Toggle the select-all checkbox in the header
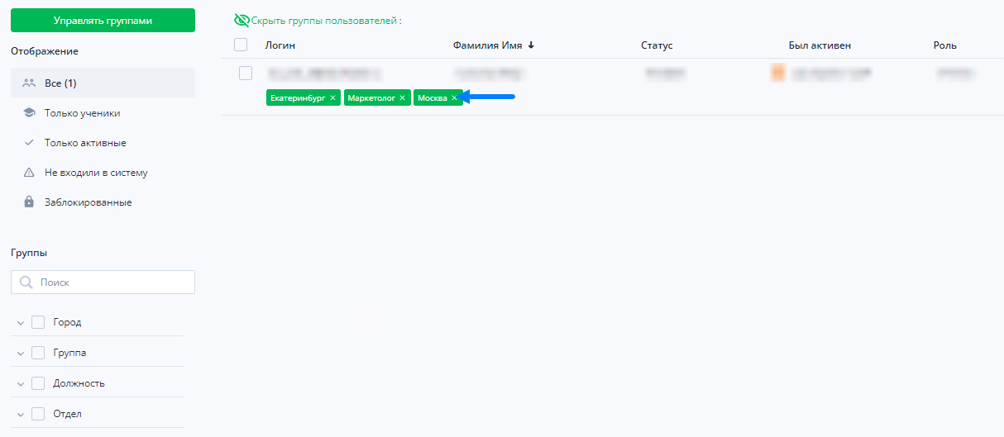Image resolution: width=1004 pixels, height=437 pixels. coord(241,45)
